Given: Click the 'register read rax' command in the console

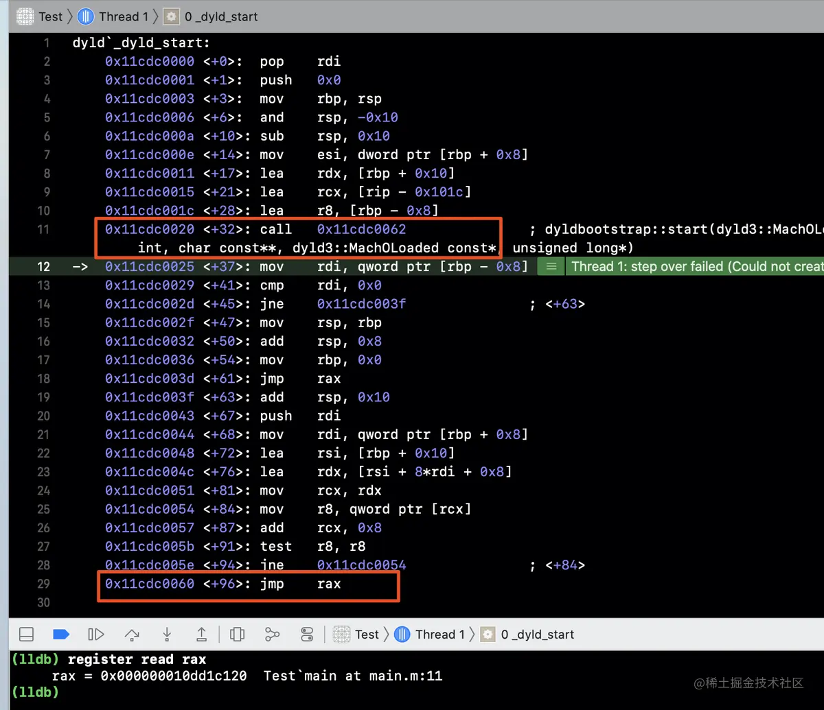Looking at the screenshot, I should (x=137, y=659).
